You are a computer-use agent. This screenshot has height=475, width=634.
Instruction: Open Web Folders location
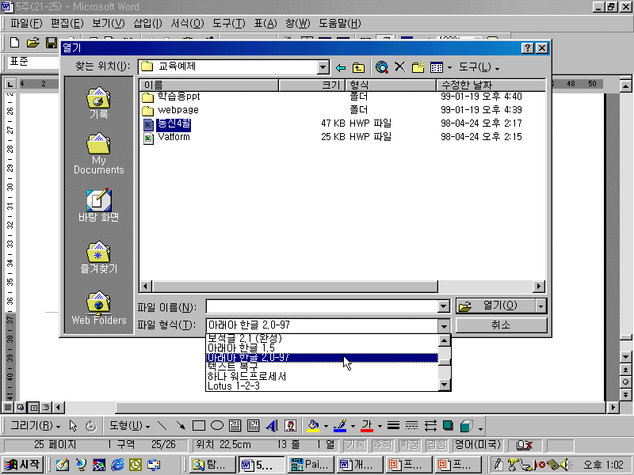click(98, 308)
